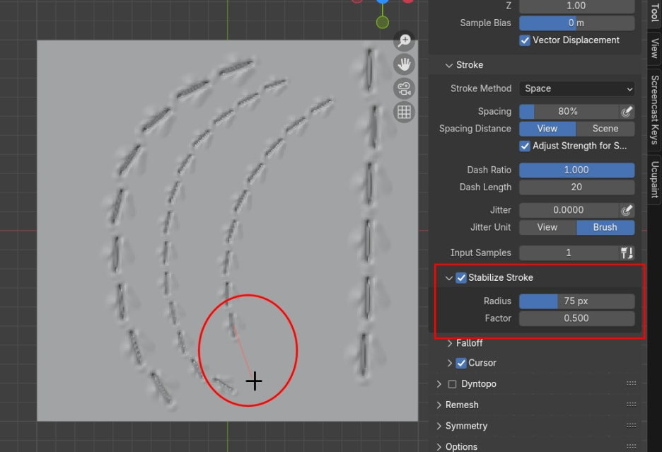
Task: Open Dyntopo panel drag handle
Action: [x=631, y=383]
